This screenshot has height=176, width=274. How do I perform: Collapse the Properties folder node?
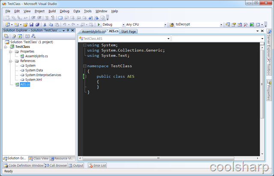(10, 51)
